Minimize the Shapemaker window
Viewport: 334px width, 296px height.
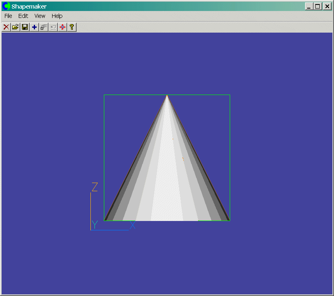[x=308, y=7]
